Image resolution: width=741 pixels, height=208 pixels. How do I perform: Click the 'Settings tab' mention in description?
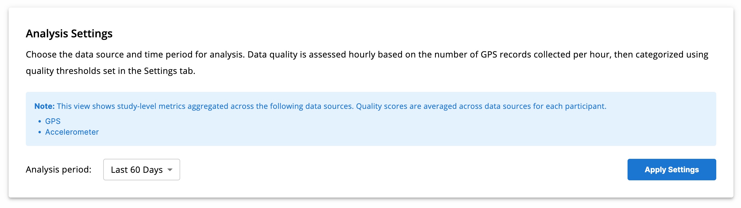click(169, 71)
